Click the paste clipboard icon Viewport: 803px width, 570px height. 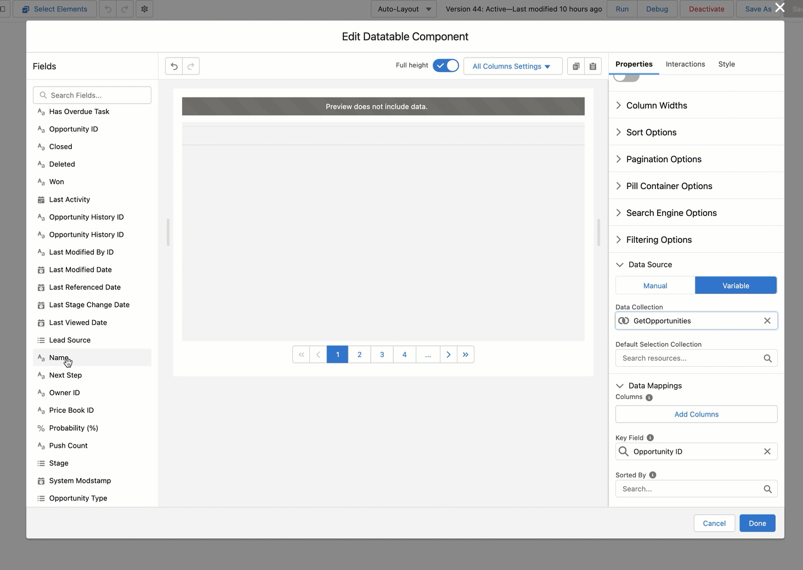(x=593, y=66)
